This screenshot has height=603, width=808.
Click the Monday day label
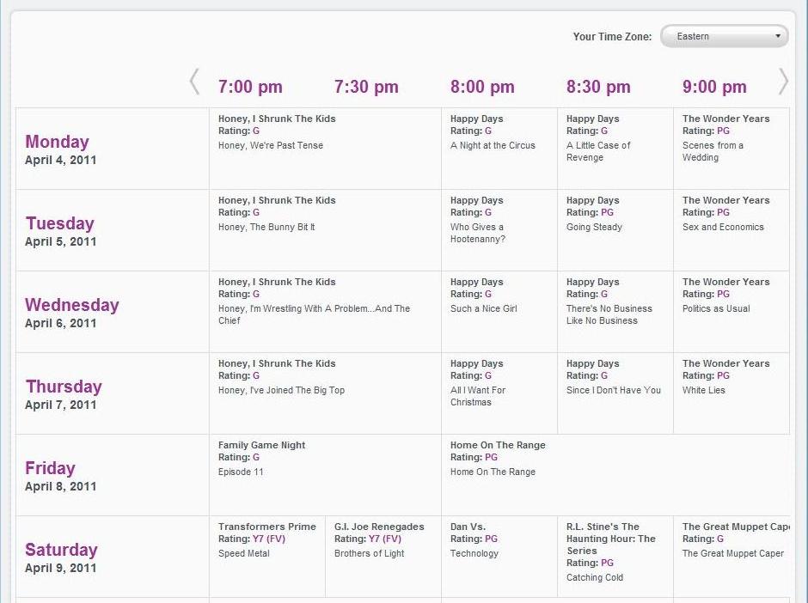pyautogui.click(x=58, y=142)
